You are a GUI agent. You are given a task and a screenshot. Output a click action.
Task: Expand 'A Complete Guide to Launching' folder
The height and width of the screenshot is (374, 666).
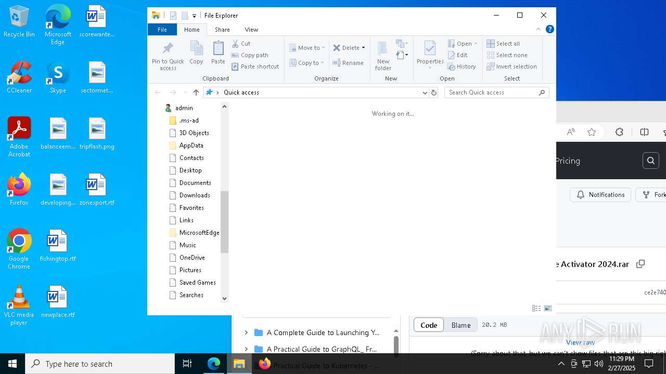pos(246,332)
